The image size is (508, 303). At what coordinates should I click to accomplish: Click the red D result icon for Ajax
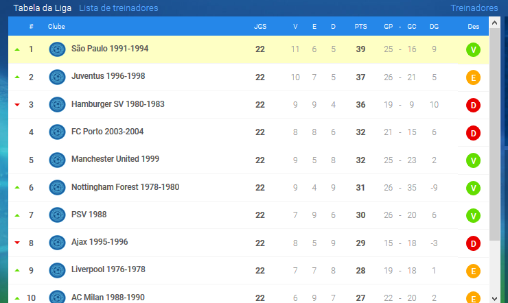click(473, 243)
